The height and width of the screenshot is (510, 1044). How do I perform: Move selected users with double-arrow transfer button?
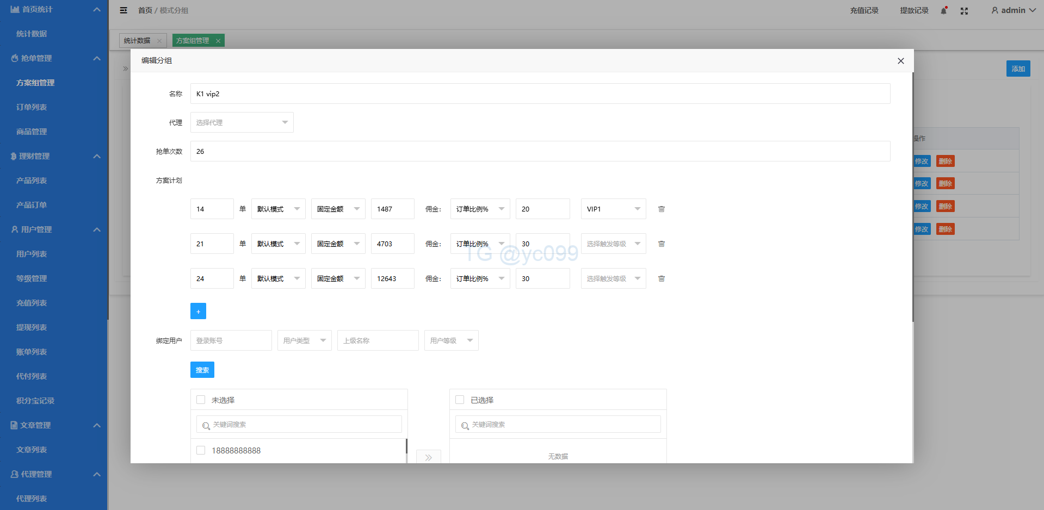428,457
